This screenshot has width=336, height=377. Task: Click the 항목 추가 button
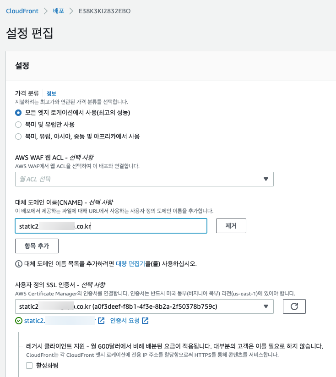(37, 246)
